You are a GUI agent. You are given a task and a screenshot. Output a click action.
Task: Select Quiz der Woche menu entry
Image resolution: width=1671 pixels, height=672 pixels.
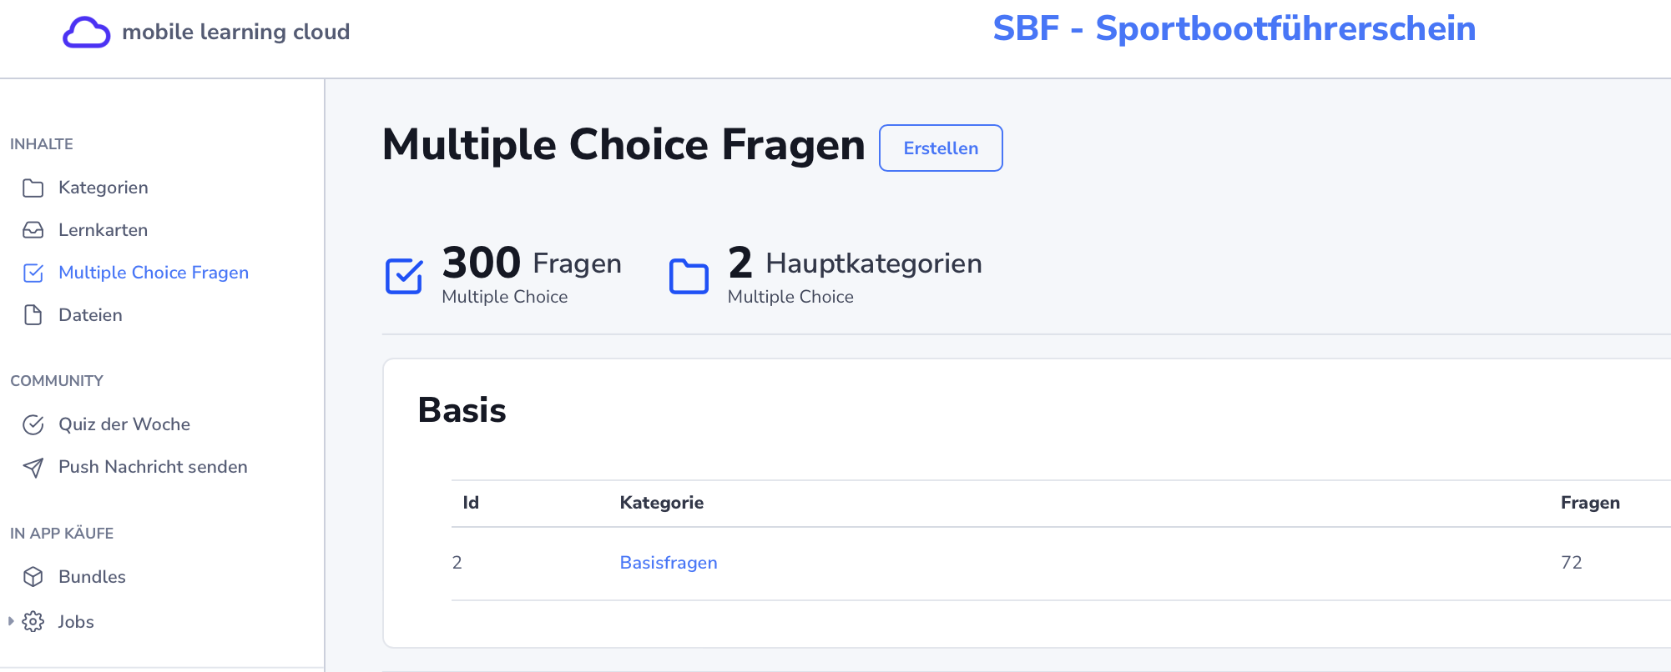[x=124, y=424]
